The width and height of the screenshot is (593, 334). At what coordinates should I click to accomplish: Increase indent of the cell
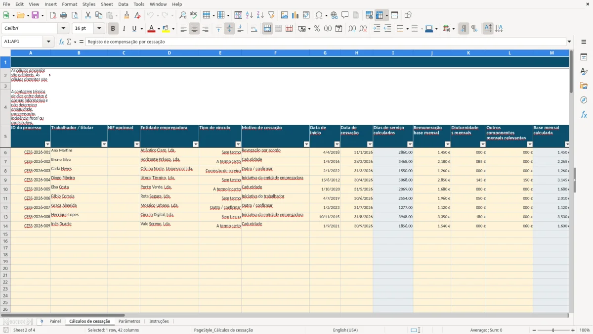(377, 29)
